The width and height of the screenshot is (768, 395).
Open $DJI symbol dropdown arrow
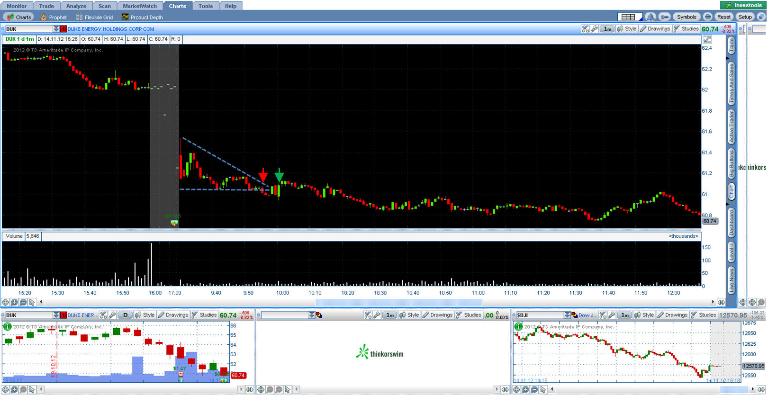pyautogui.click(x=567, y=315)
